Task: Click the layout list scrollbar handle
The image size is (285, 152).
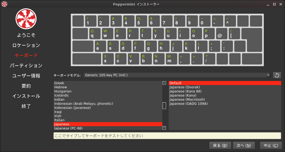Action: pos(164,106)
